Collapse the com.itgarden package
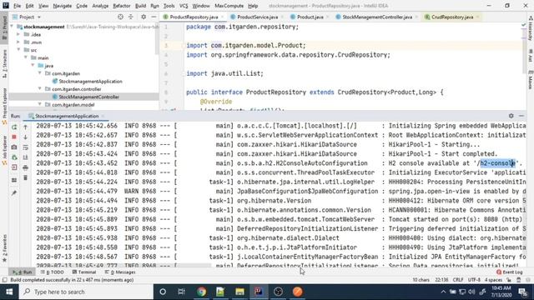 coord(40,73)
